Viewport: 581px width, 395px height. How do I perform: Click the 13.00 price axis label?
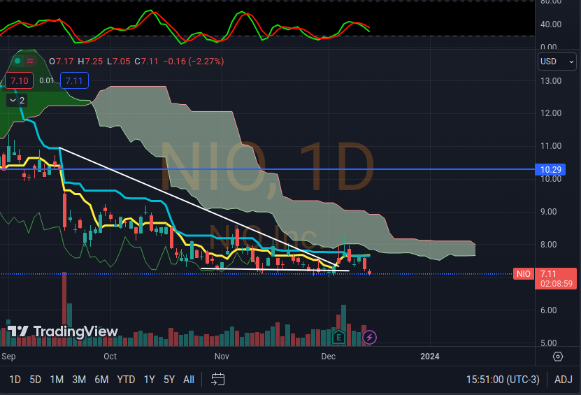click(x=551, y=81)
